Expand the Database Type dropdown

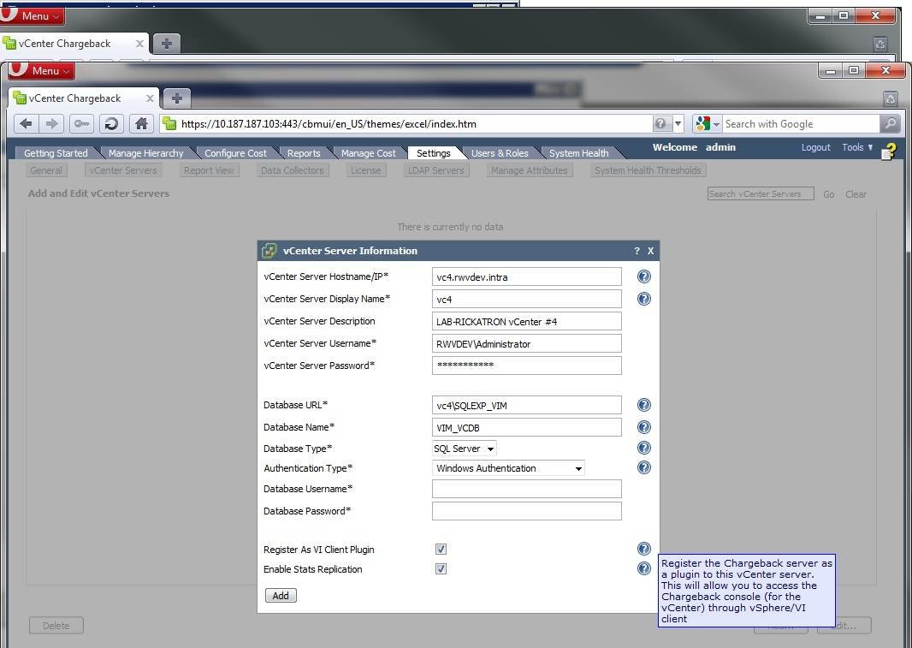(x=465, y=449)
